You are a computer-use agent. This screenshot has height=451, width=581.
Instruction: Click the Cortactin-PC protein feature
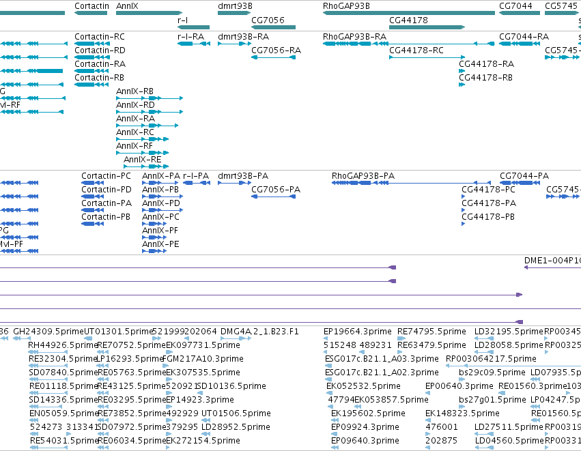pos(93,183)
